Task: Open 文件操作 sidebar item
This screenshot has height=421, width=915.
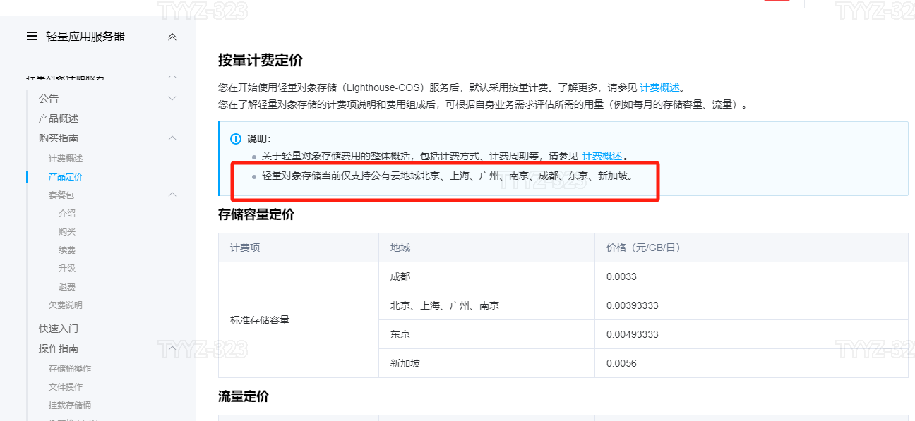Action: pyautogui.click(x=66, y=386)
